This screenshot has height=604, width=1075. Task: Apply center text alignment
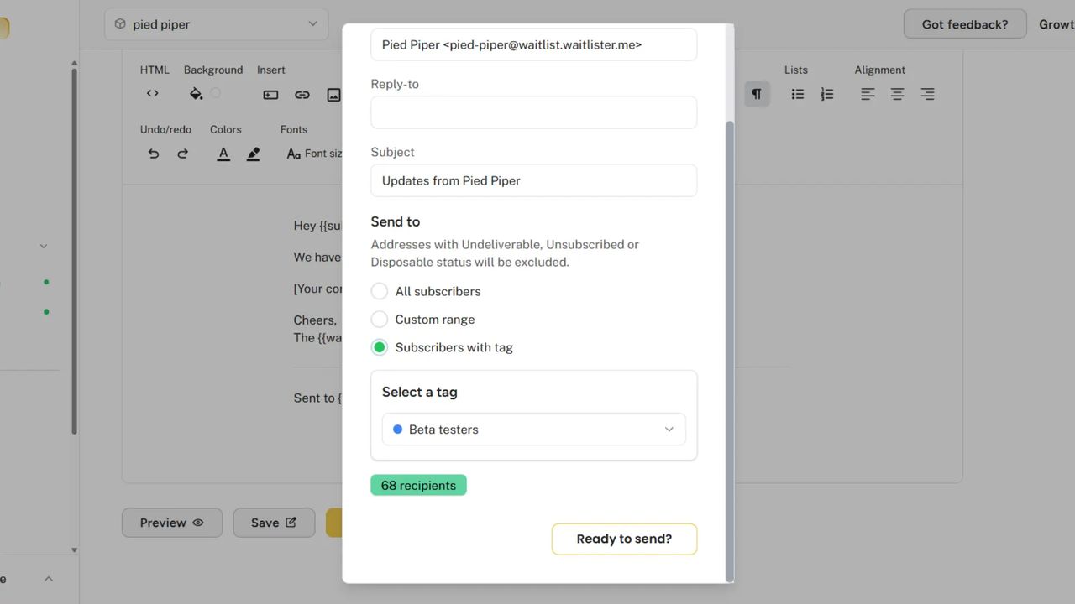coord(897,94)
